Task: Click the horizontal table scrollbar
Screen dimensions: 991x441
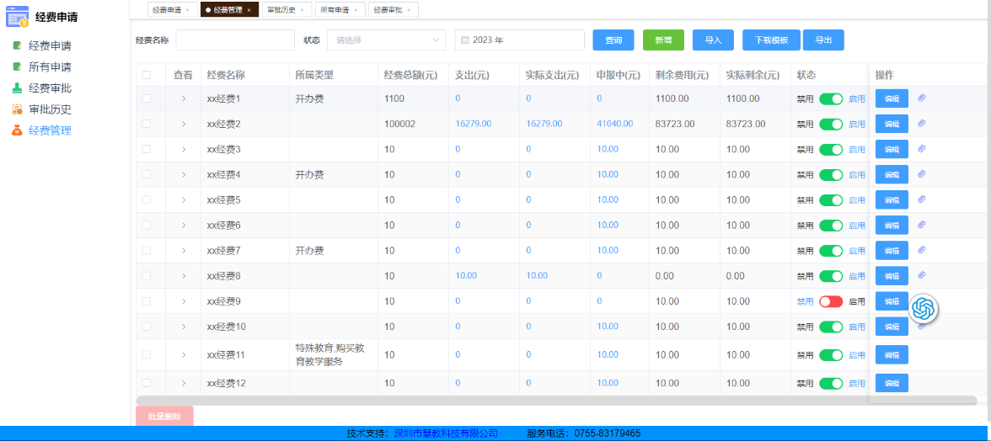Action: click(x=556, y=400)
